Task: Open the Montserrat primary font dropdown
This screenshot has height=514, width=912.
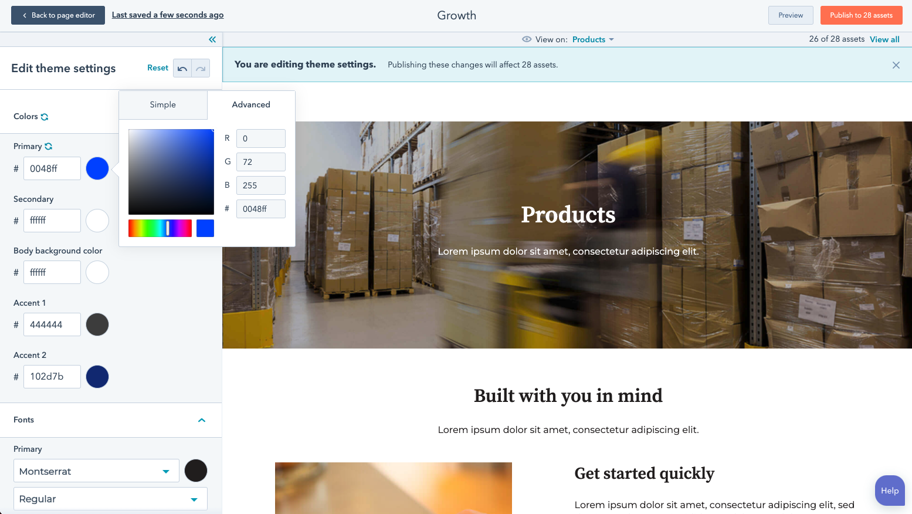Action: coord(96,471)
